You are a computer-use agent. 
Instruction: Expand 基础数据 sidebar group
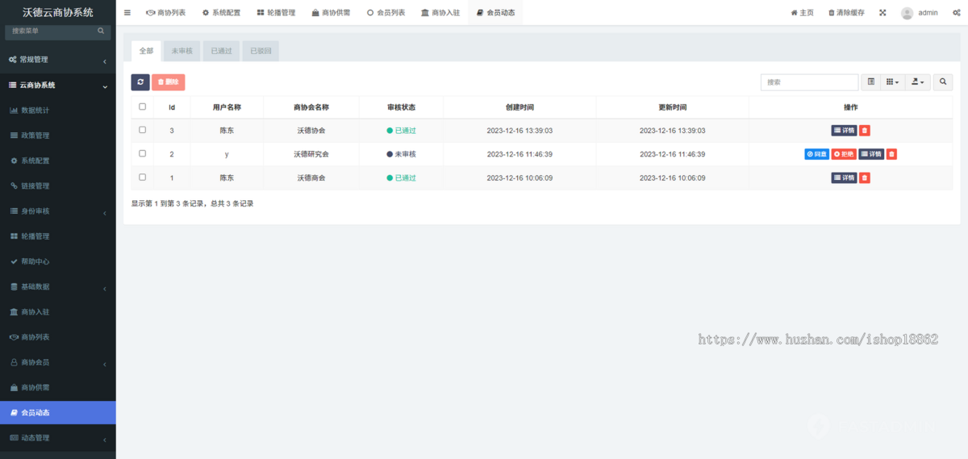tap(58, 286)
